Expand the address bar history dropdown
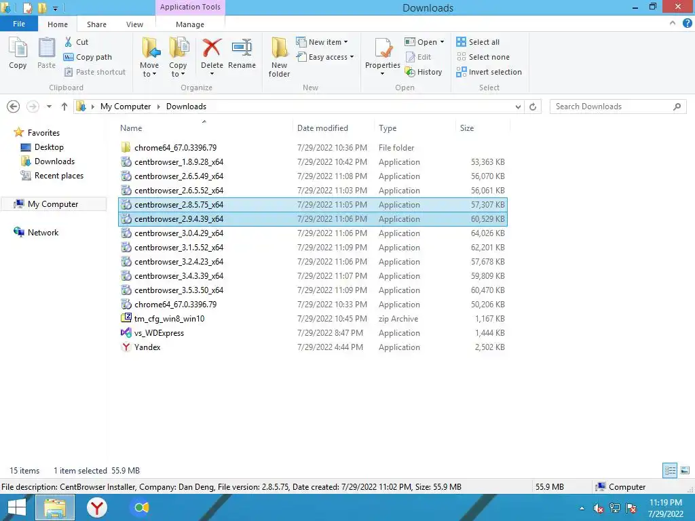 [518, 107]
